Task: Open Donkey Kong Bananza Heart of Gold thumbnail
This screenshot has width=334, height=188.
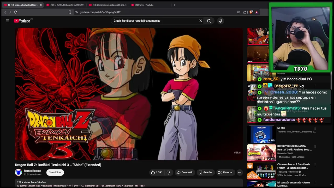Action: tap(261, 152)
